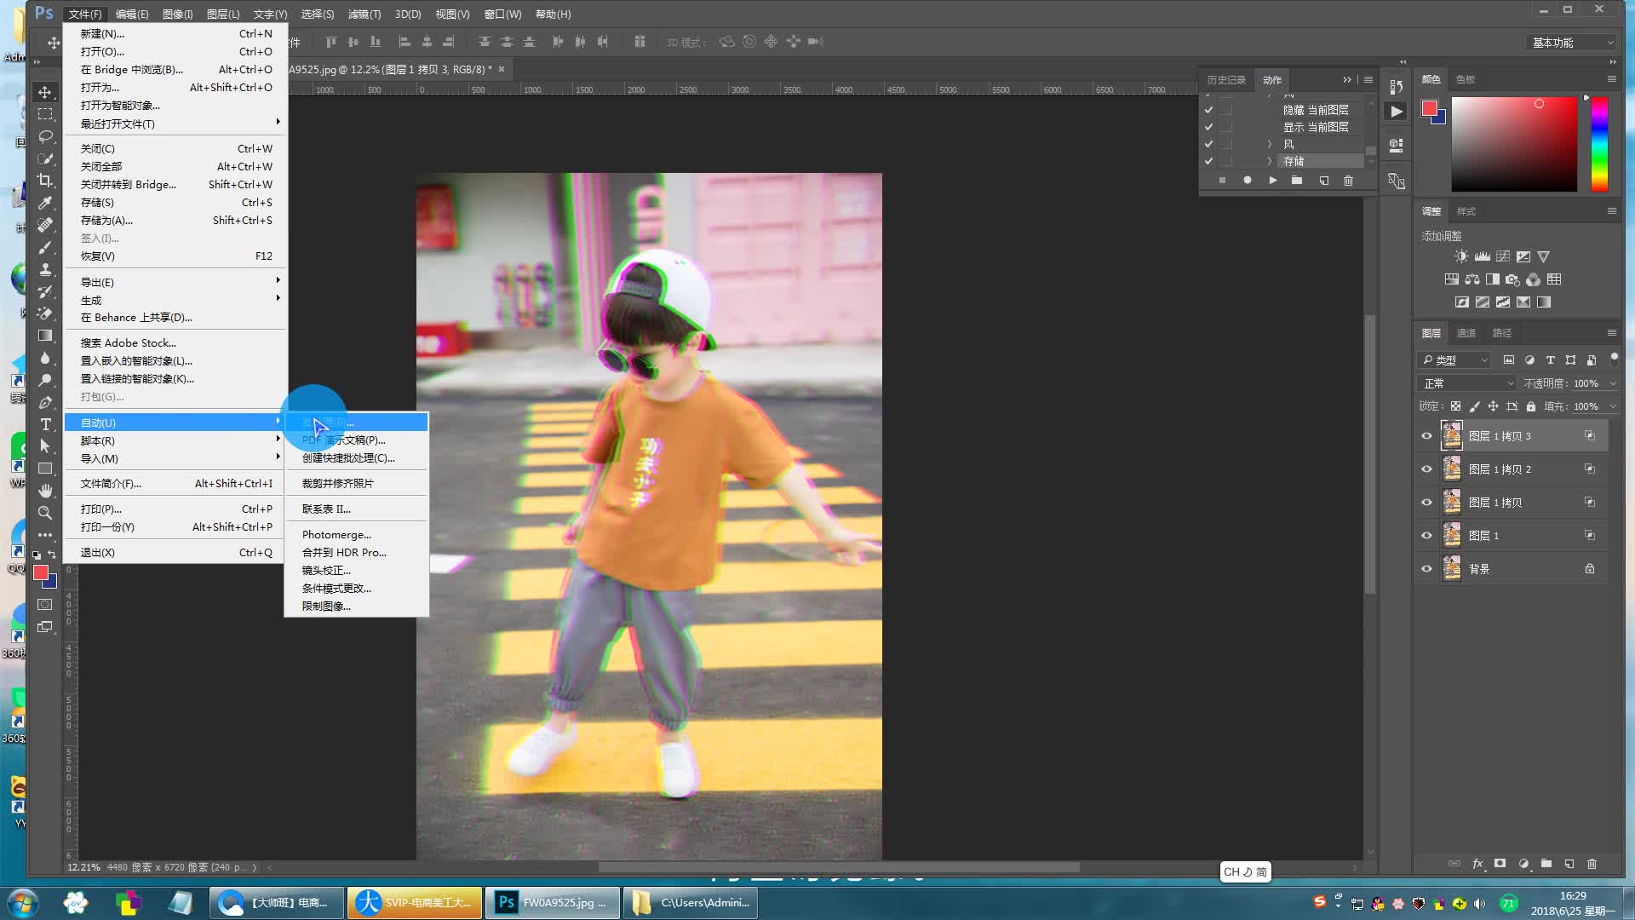1635x920 pixels.
Task: Toggle visibility of layer 图层 1 拷贝 2
Action: 1426,469
